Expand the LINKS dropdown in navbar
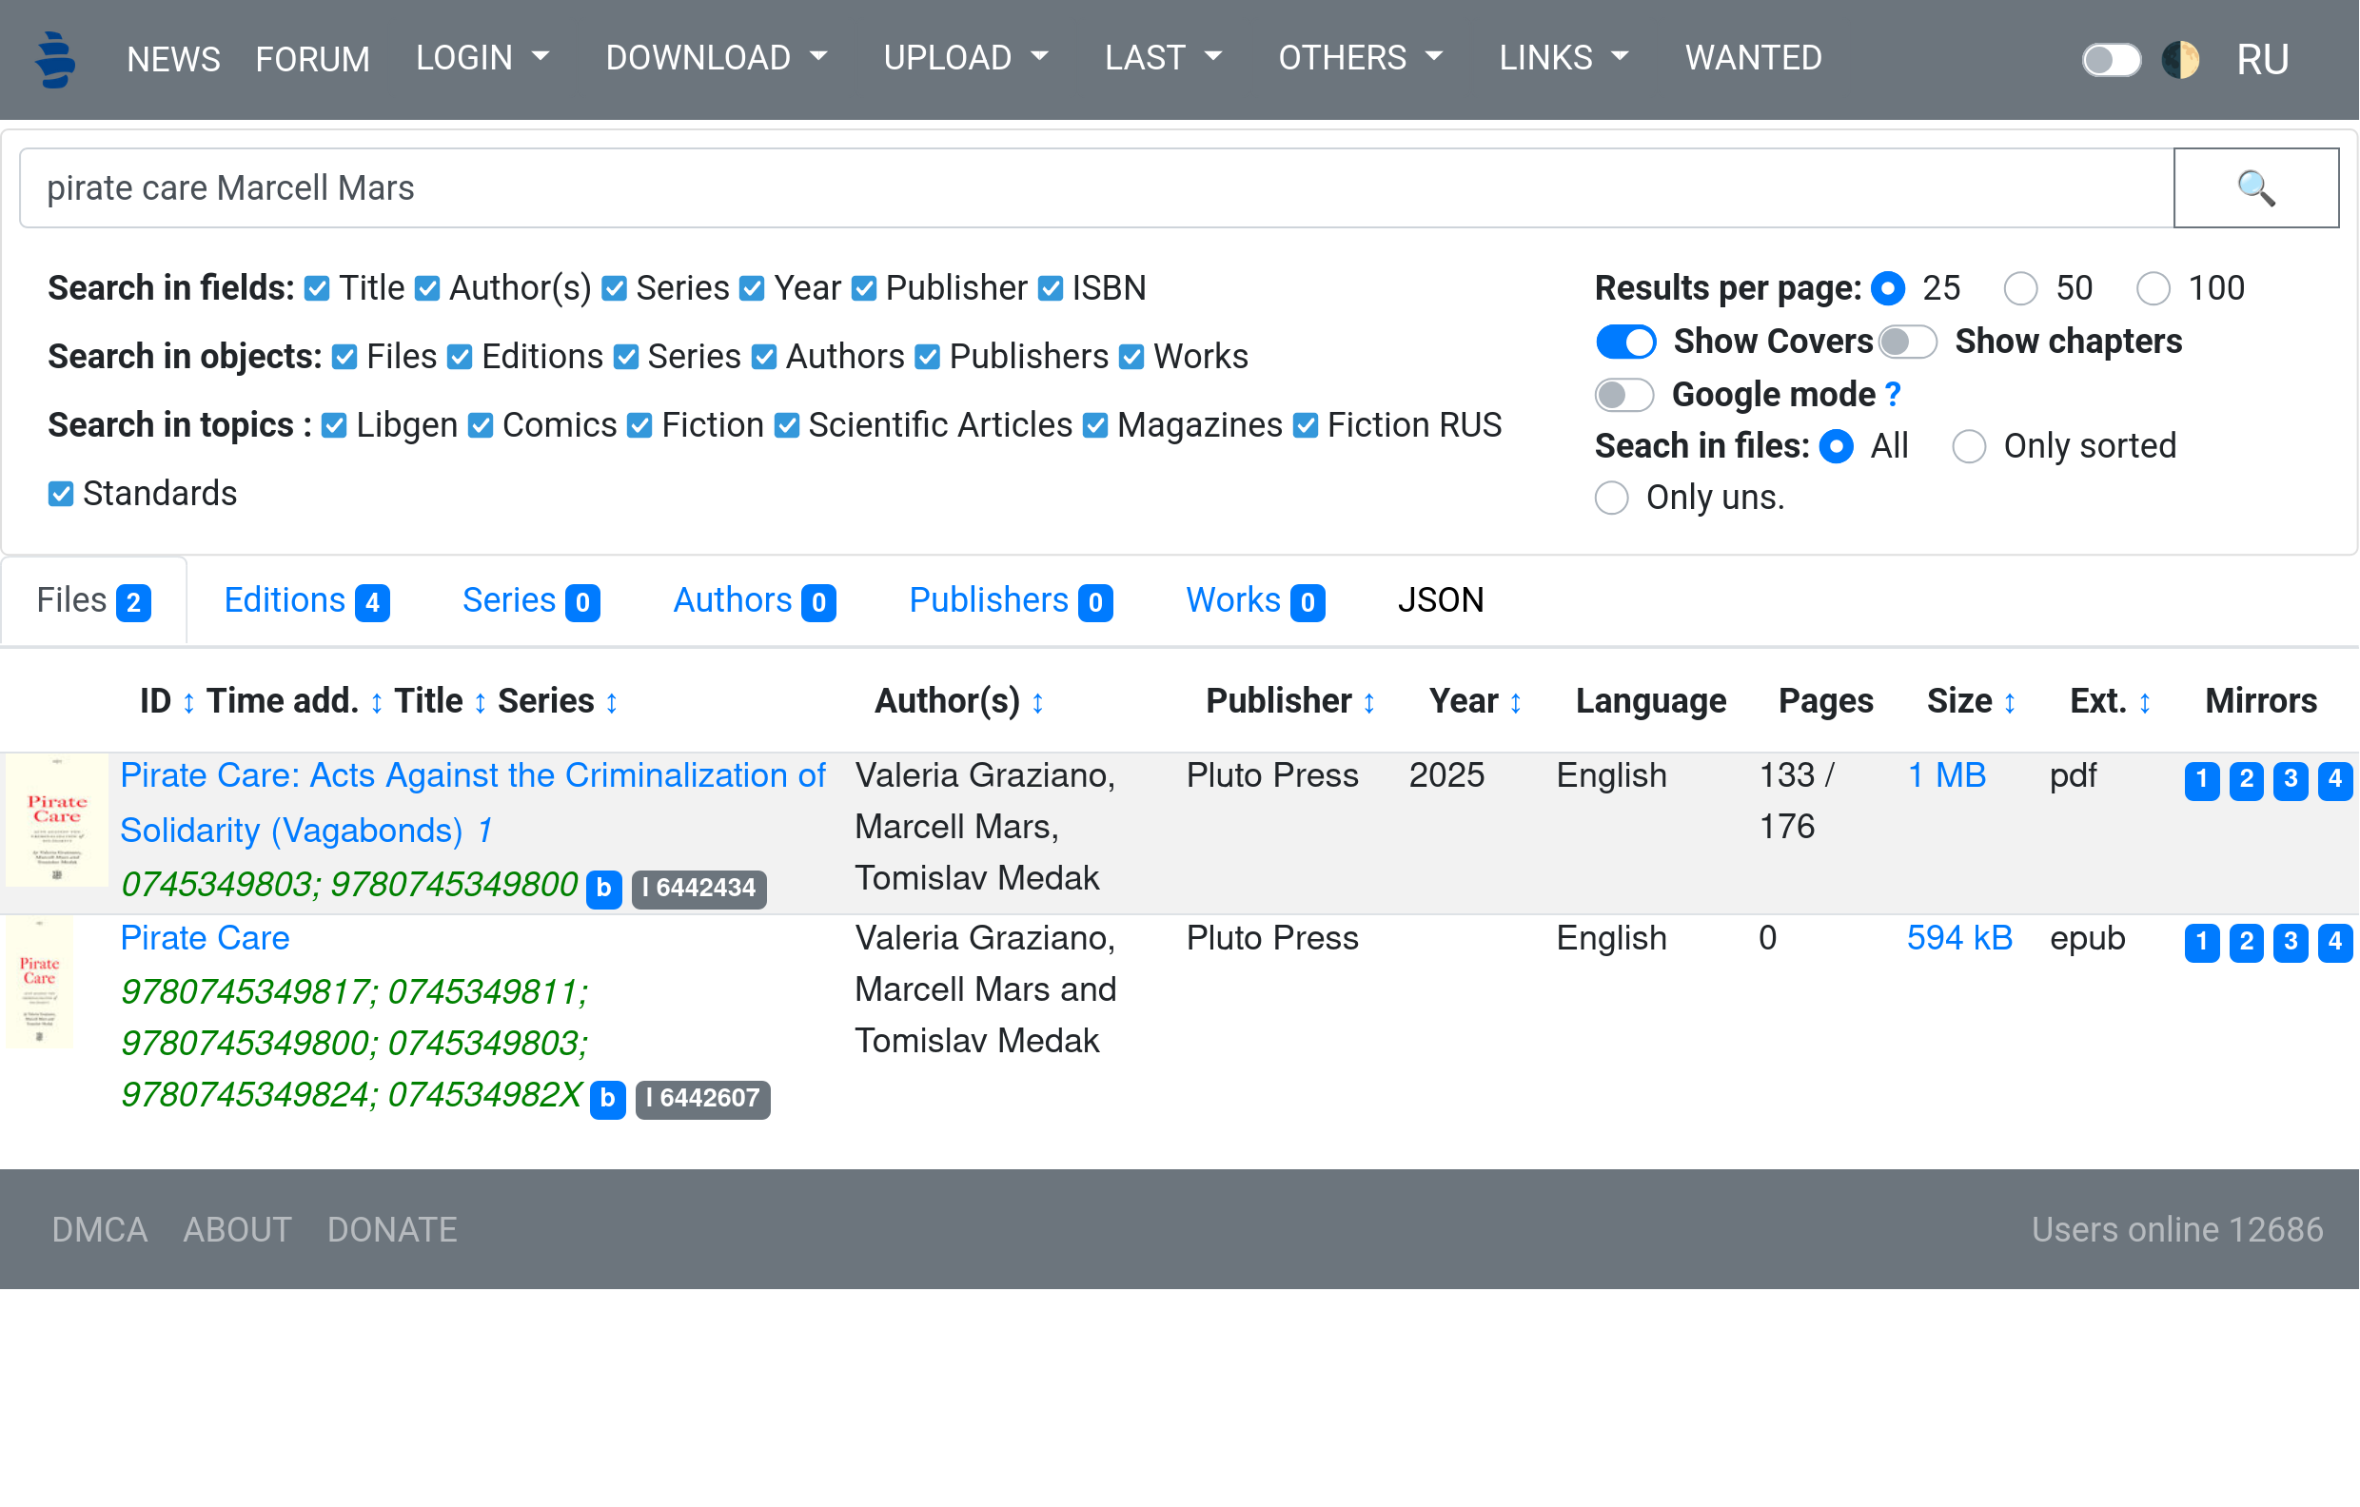Viewport: 2360px width, 1507px height. point(1563,58)
